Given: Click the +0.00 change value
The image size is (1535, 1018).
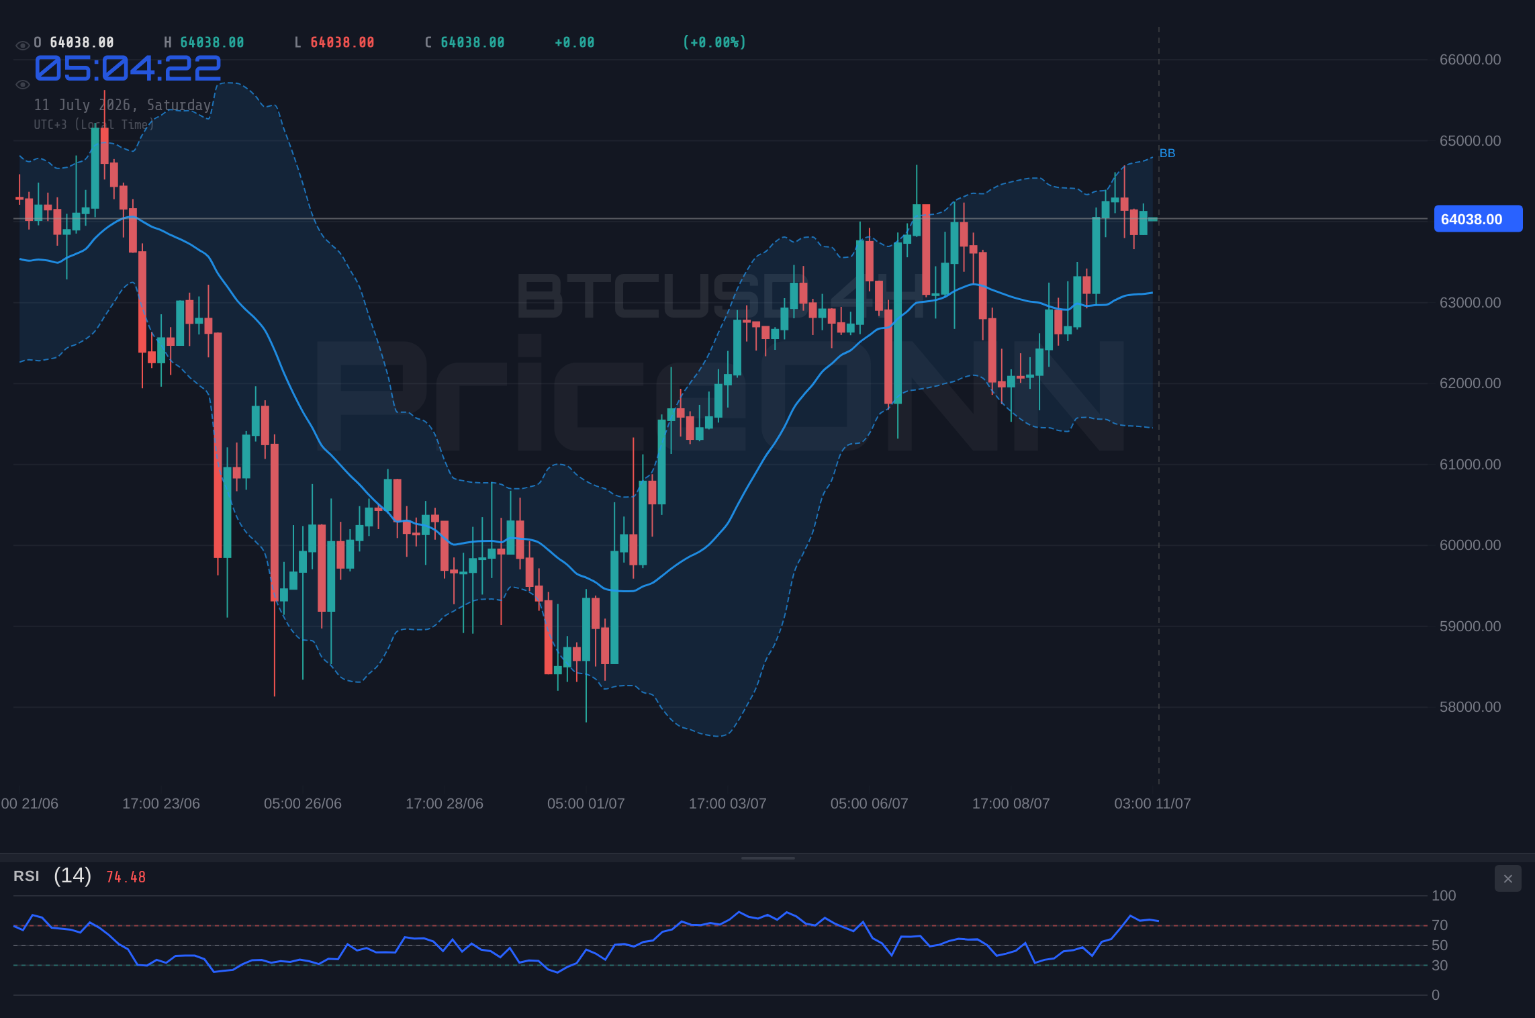Looking at the screenshot, I should pos(575,42).
